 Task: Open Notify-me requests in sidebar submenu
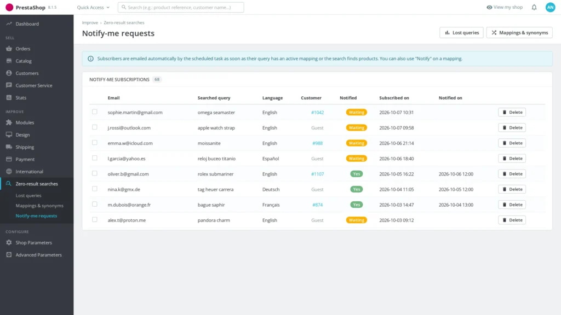[x=36, y=215]
